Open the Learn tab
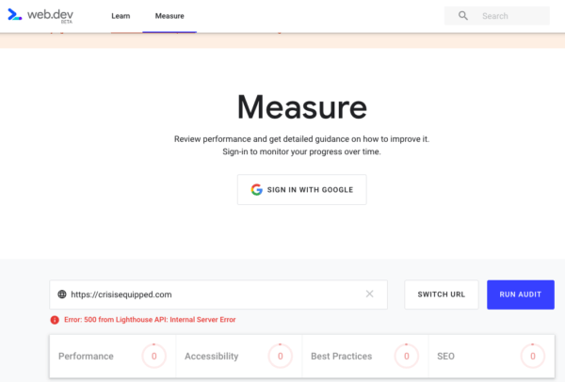The height and width of the screenshot is (382, 565). [121, 16]
